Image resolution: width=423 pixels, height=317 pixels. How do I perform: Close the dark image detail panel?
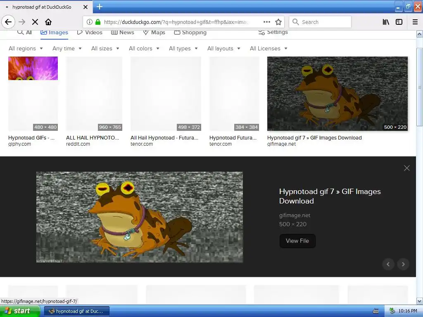pos(406,168)
